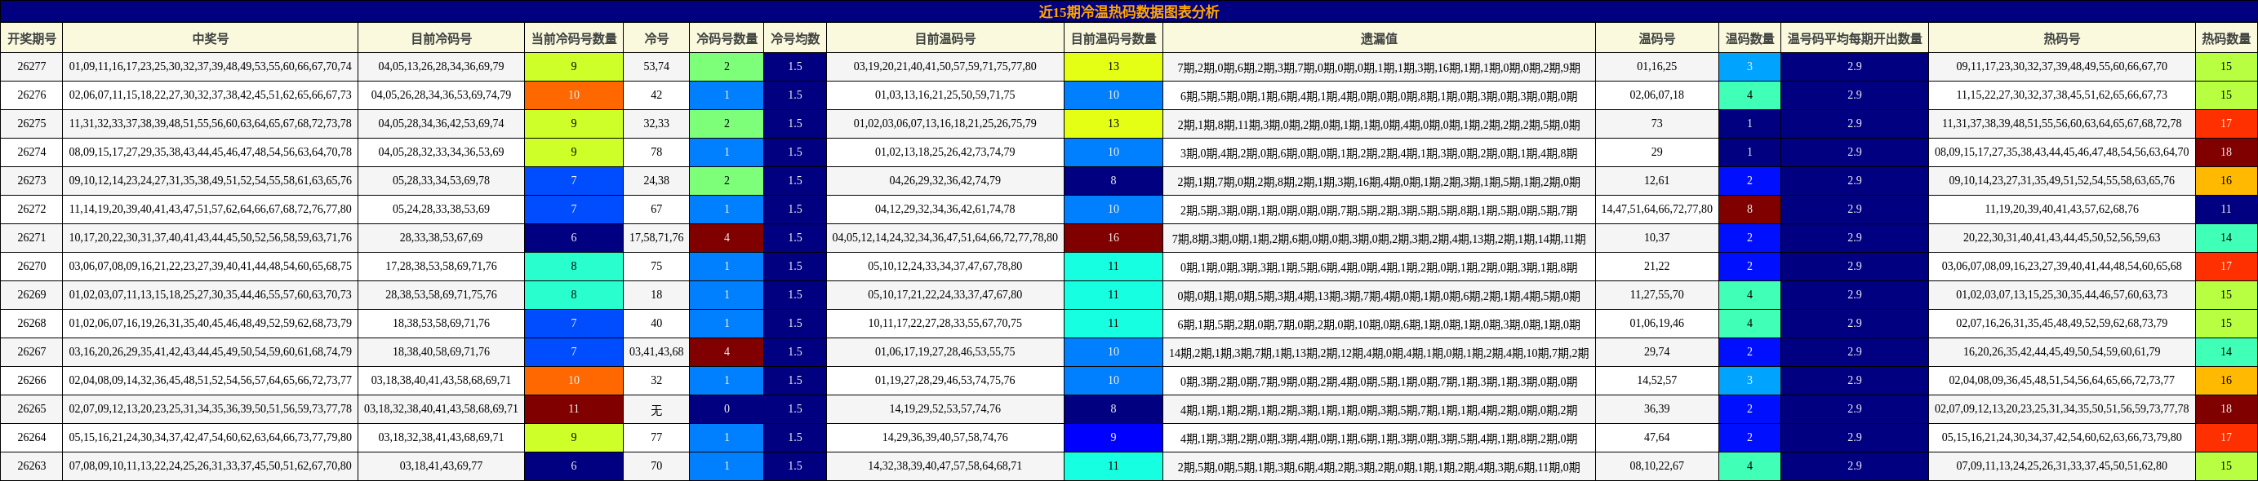Viewport: 2258px width, 481px height.
Task: Click 冷号均数 1.5 in row 26263
Action: tap(795, 466)
